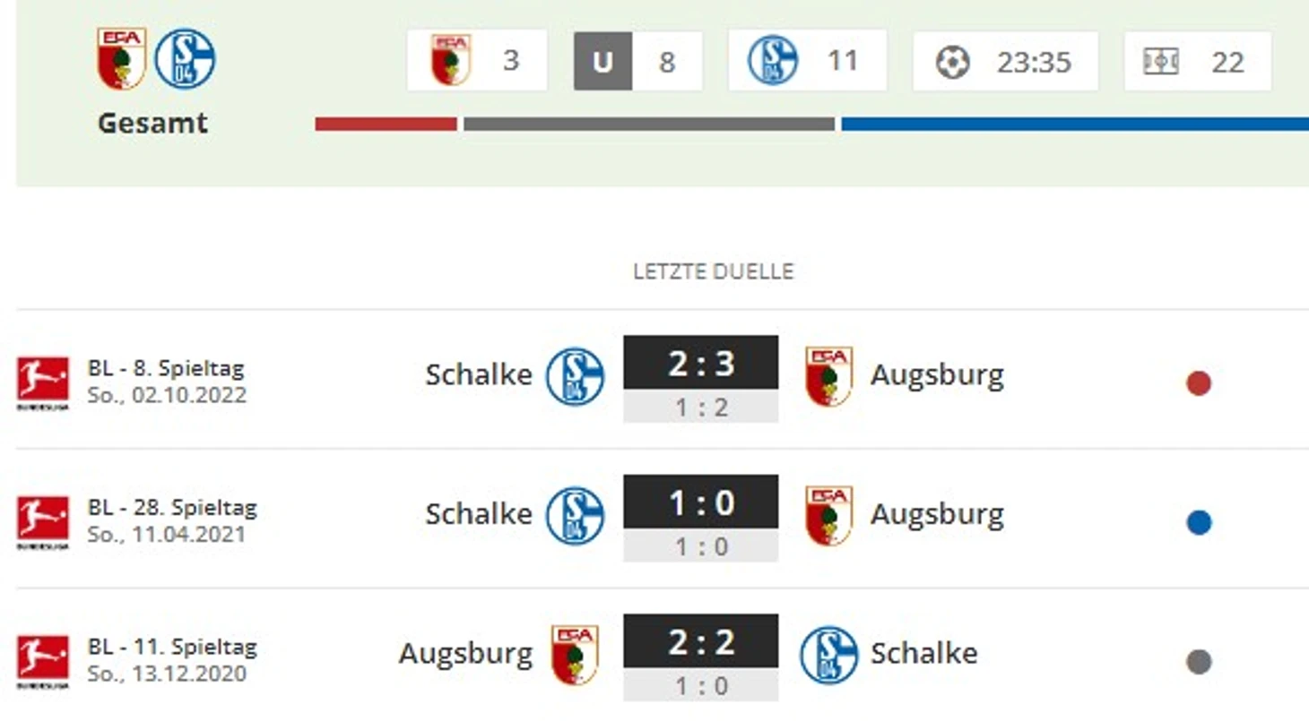Click the grey draws segment of the bar
The width and height of the screenshot is (1309, 721).
click(649, 124)
